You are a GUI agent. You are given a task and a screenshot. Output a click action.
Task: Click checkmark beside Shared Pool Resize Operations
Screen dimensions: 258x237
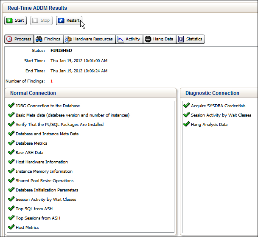(x=11, y=180)
